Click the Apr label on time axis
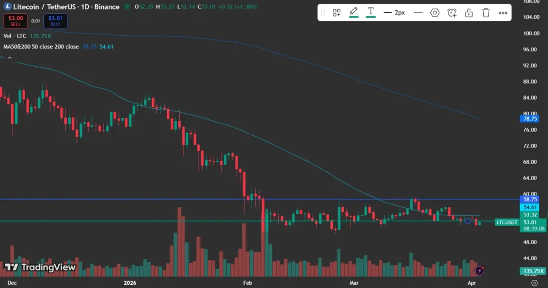548x288 pixels. [x=472, y=283]
